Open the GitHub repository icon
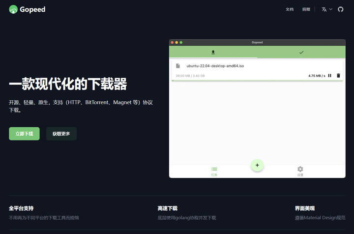The width and height of the screenshot is (354, 234). 340,9
